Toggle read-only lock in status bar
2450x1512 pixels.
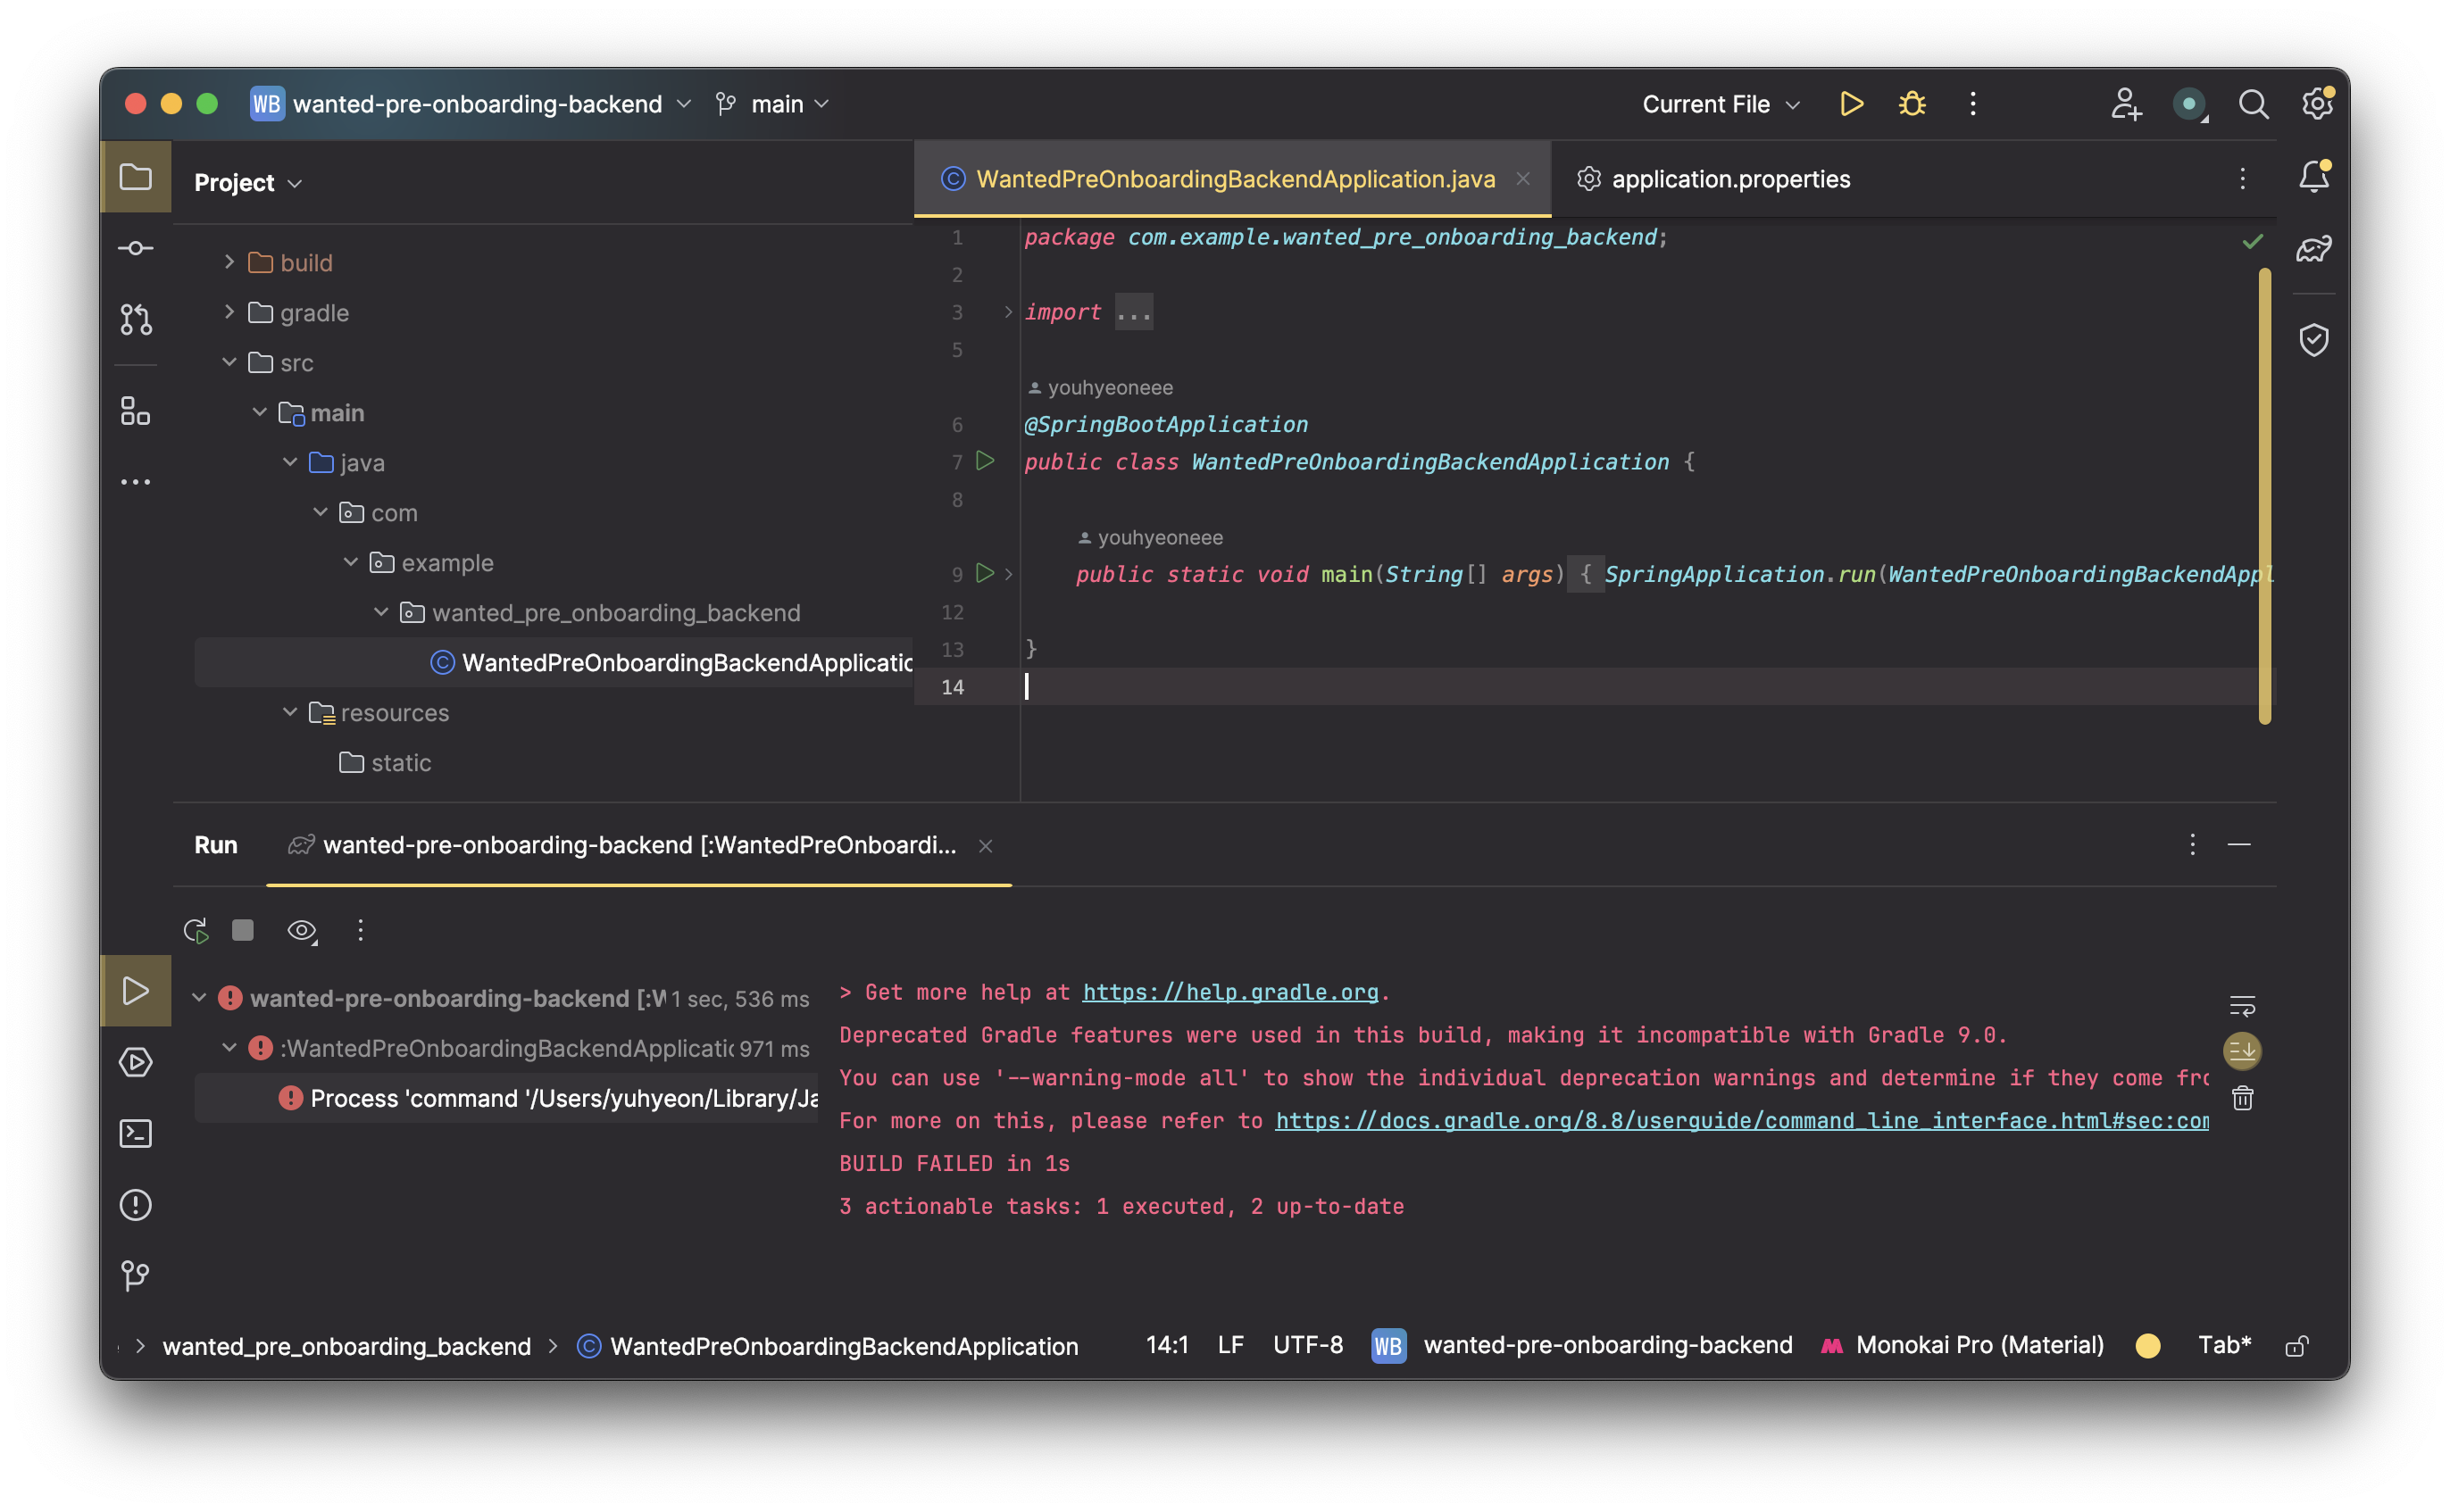click(x=2297, y=1346)
